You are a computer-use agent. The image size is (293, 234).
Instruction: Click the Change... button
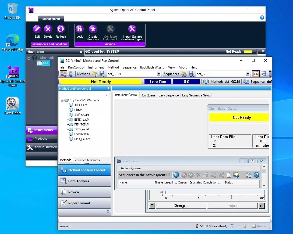pyautogui.click(x=181, y=206)
